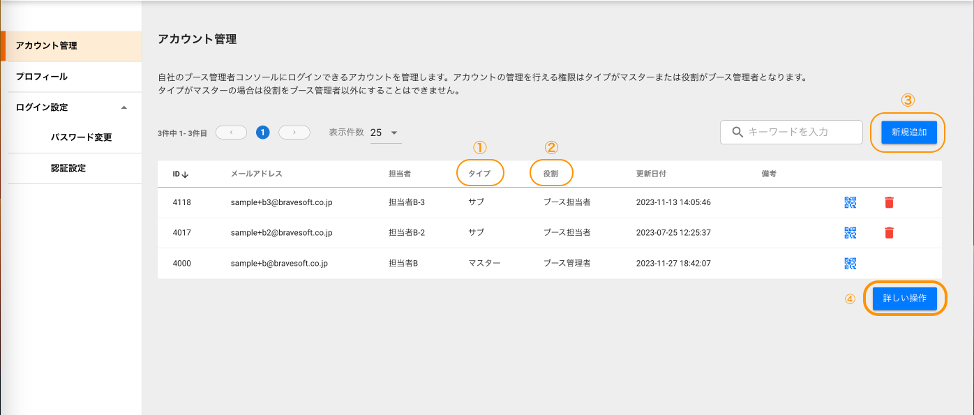Click ブース担当者 role of row 4017
Screen dimensions: 974x415
pyautogui.click(x=567, y=232)
